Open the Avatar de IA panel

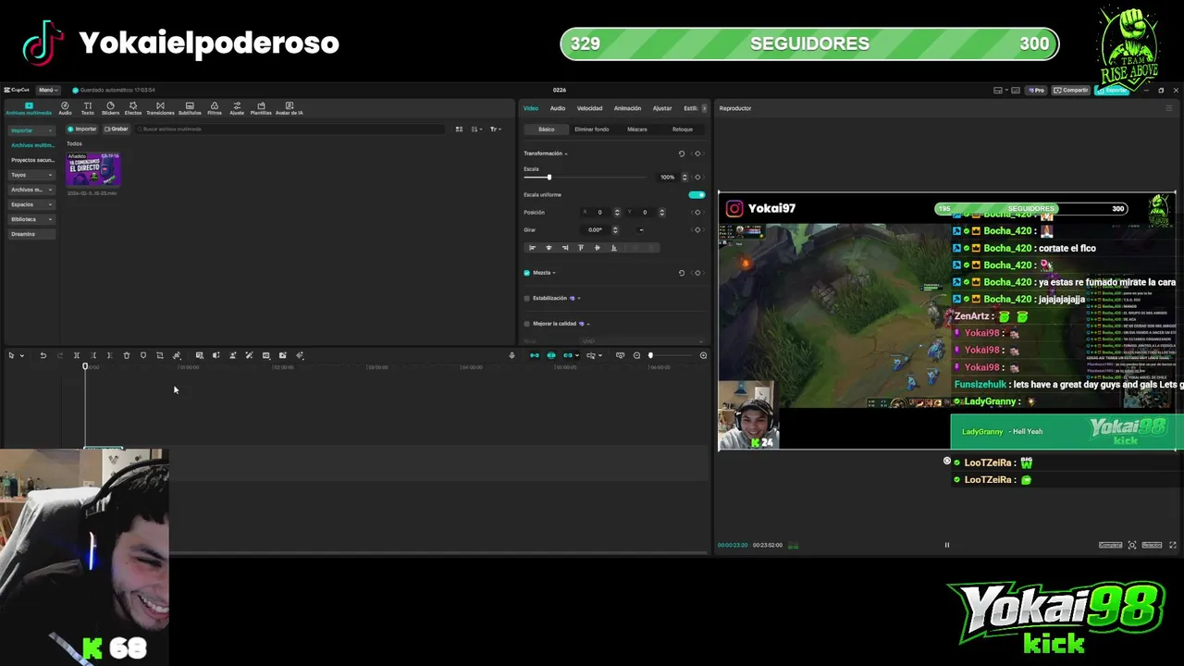[290, 108]
